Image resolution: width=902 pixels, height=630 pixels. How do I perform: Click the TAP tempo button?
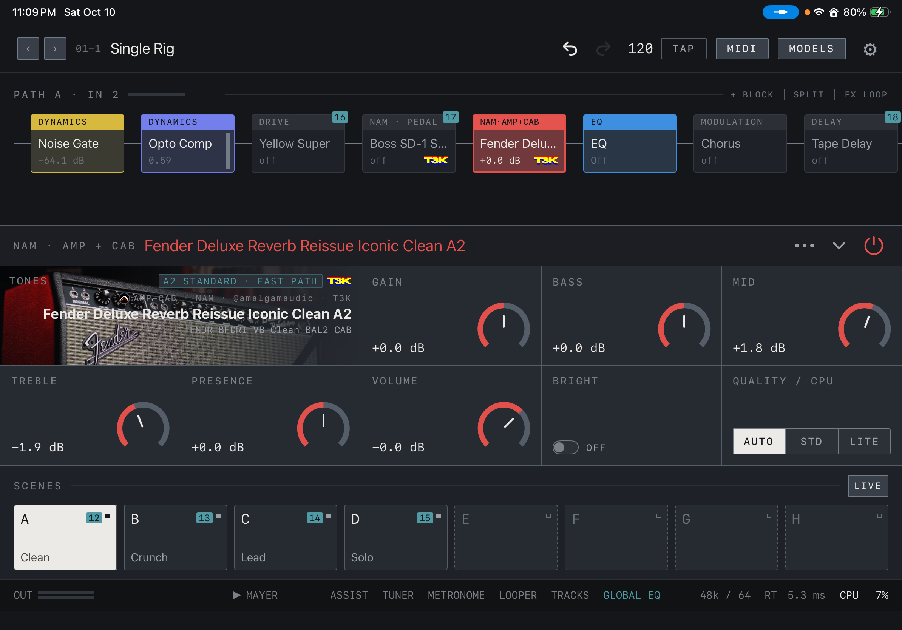point(684,49)
